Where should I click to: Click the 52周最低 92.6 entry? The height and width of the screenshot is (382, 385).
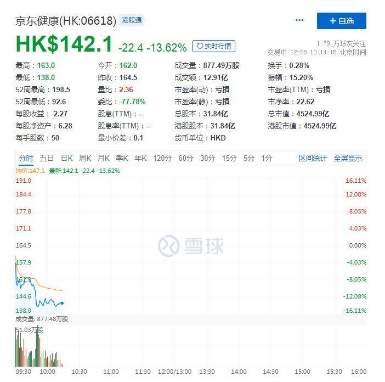[41, 102]
